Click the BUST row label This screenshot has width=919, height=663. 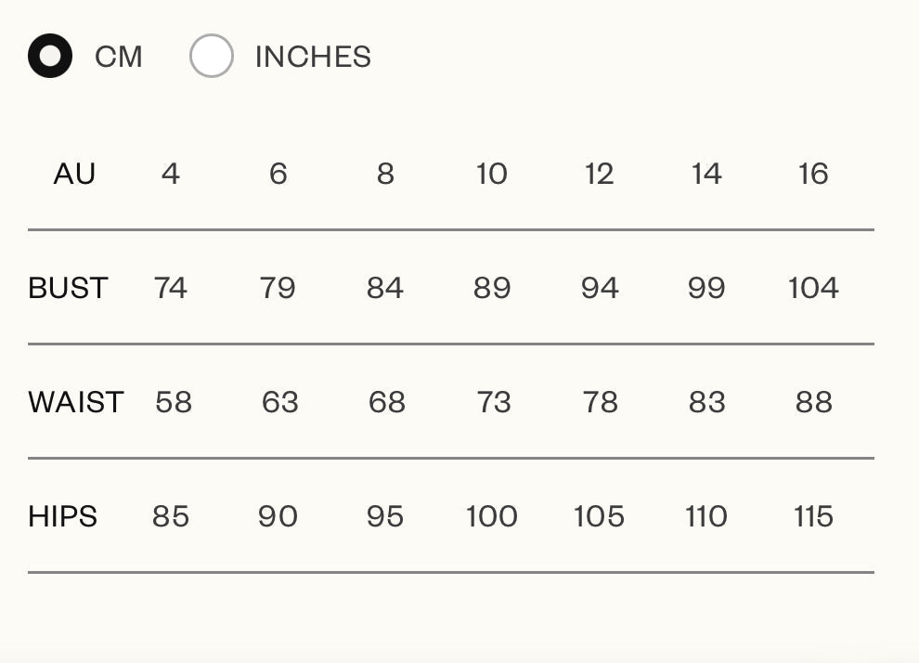click(68, 288)
